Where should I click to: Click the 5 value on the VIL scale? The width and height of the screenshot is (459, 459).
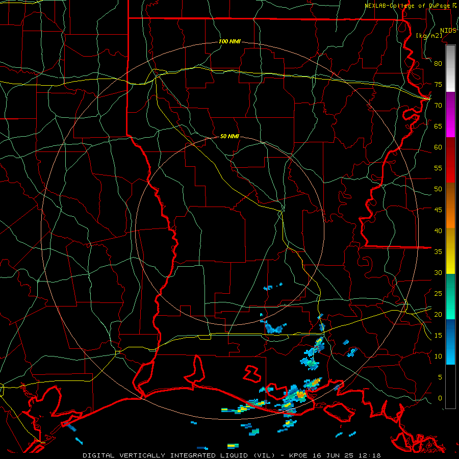[x=440, y=377]
